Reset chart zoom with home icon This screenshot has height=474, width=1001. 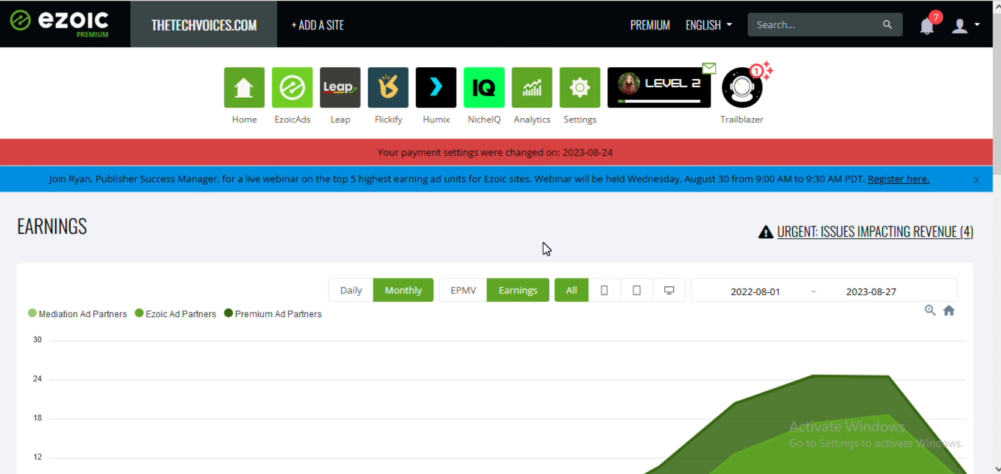949,310
